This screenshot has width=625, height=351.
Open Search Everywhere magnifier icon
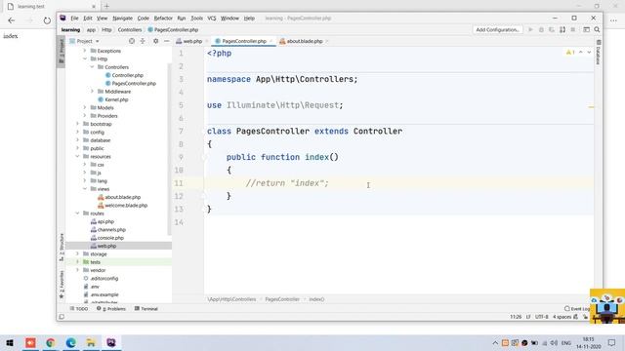597,30
